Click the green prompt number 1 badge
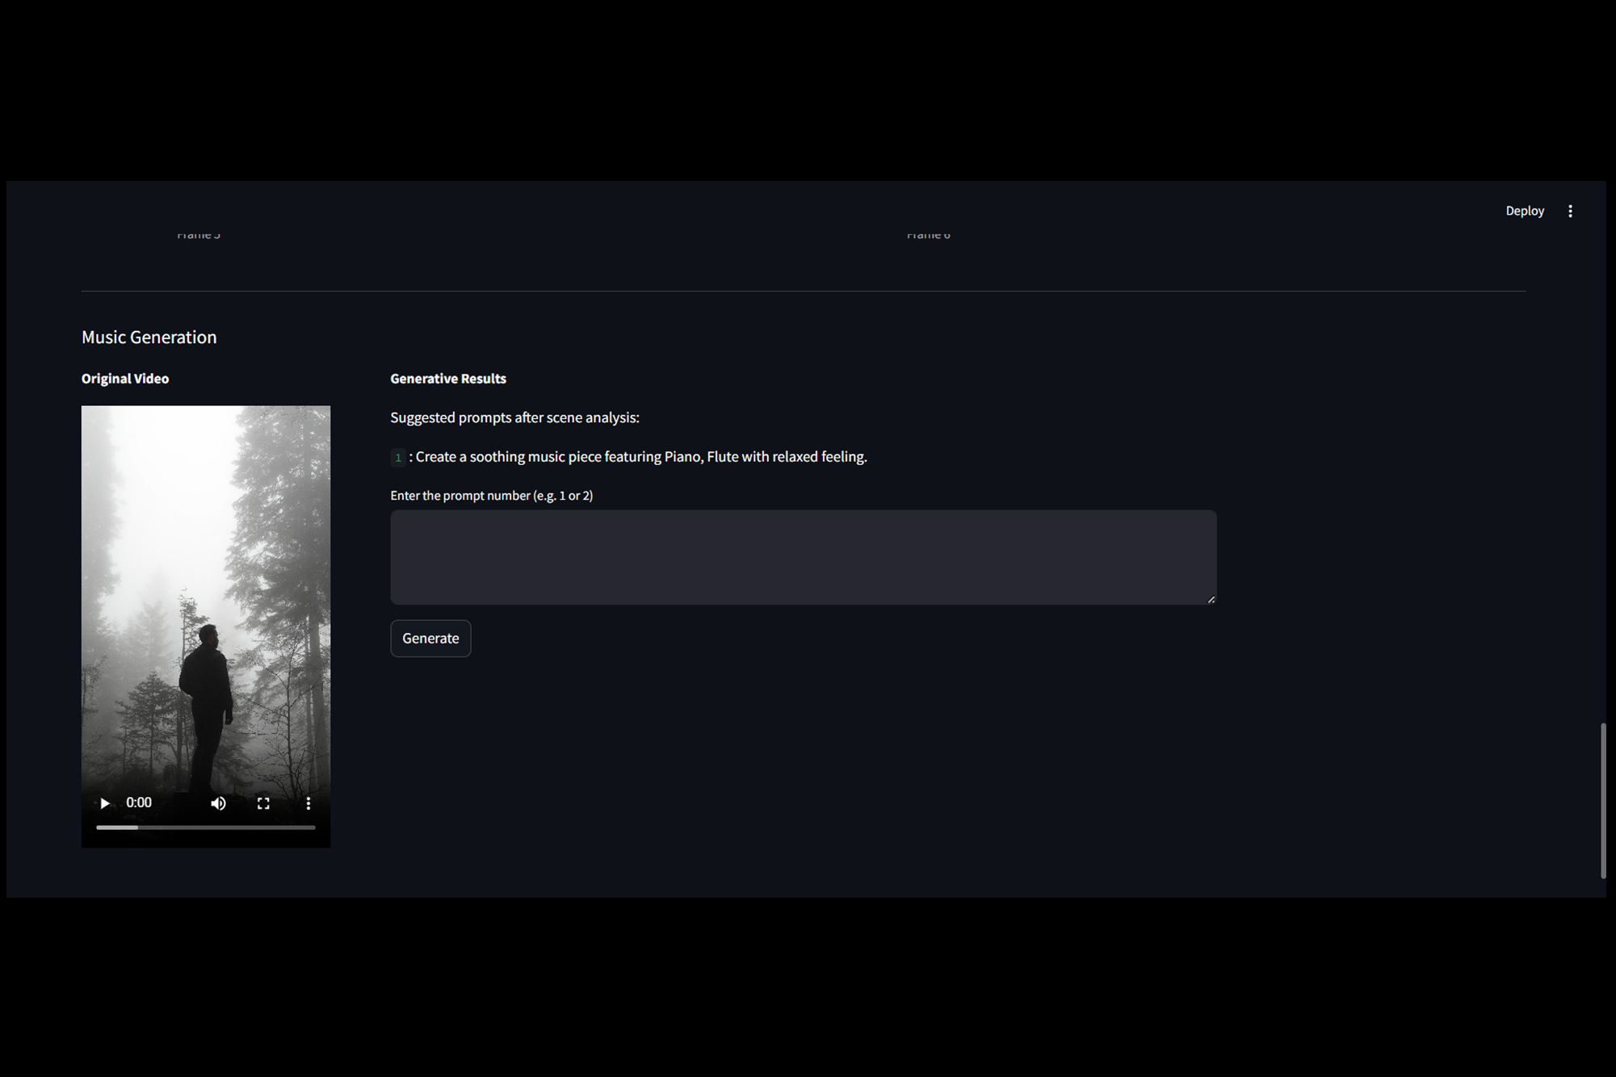Viewport: 1616px width, 1077px height. click(397, 457)
